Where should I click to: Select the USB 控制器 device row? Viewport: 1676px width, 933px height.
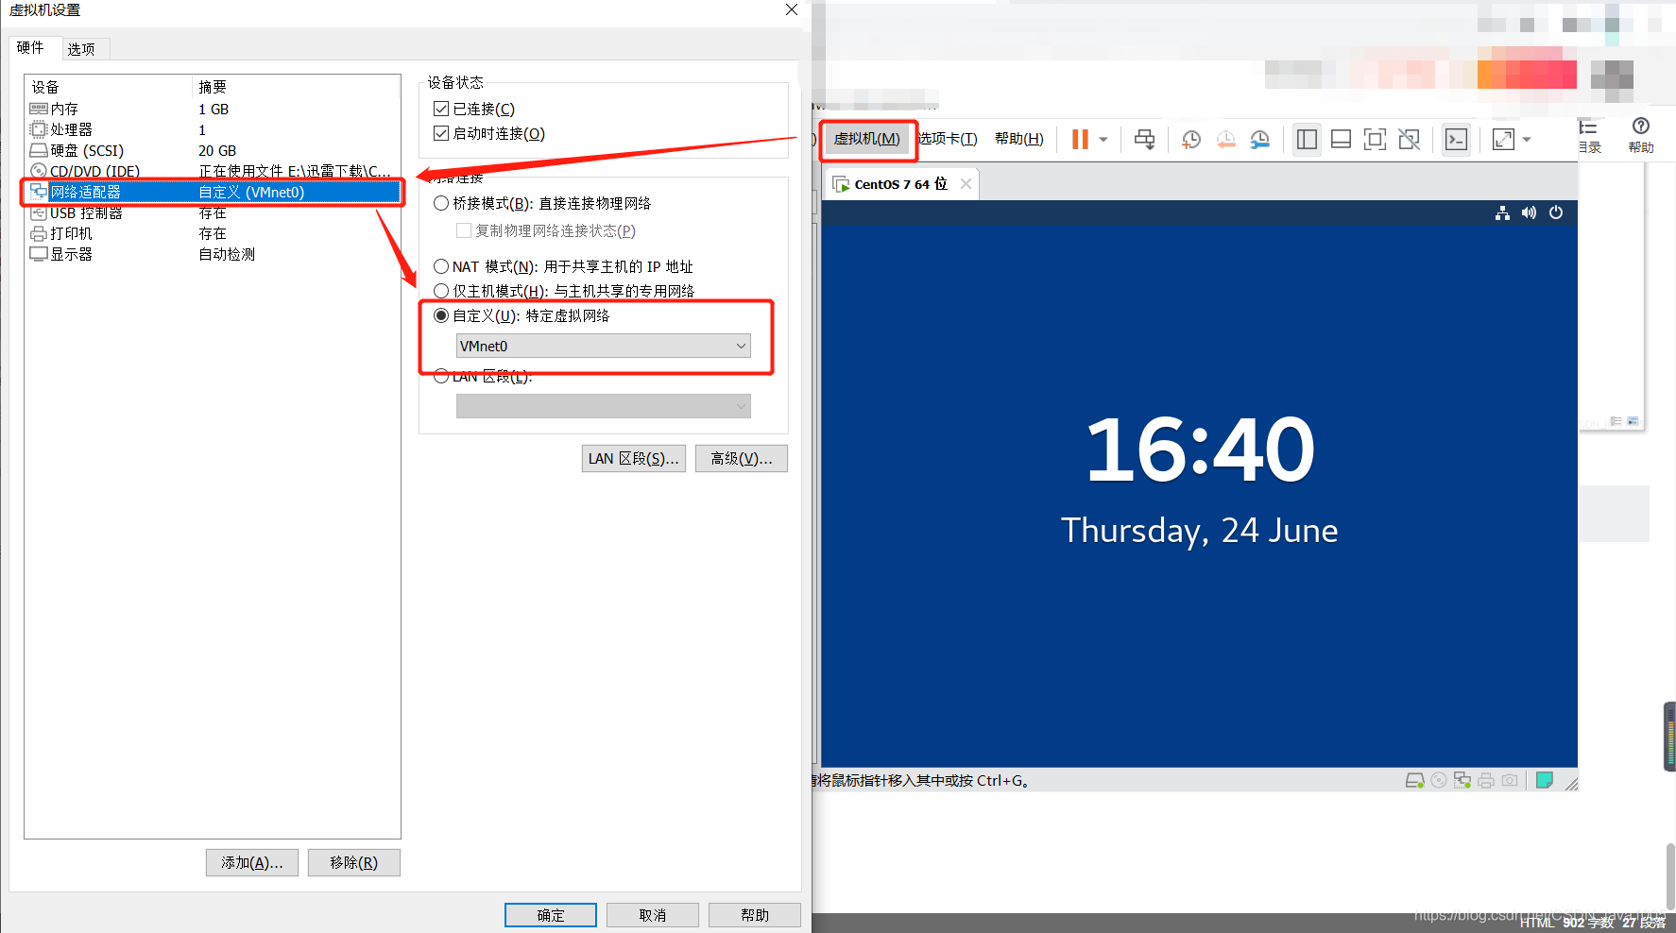(213, 213)
